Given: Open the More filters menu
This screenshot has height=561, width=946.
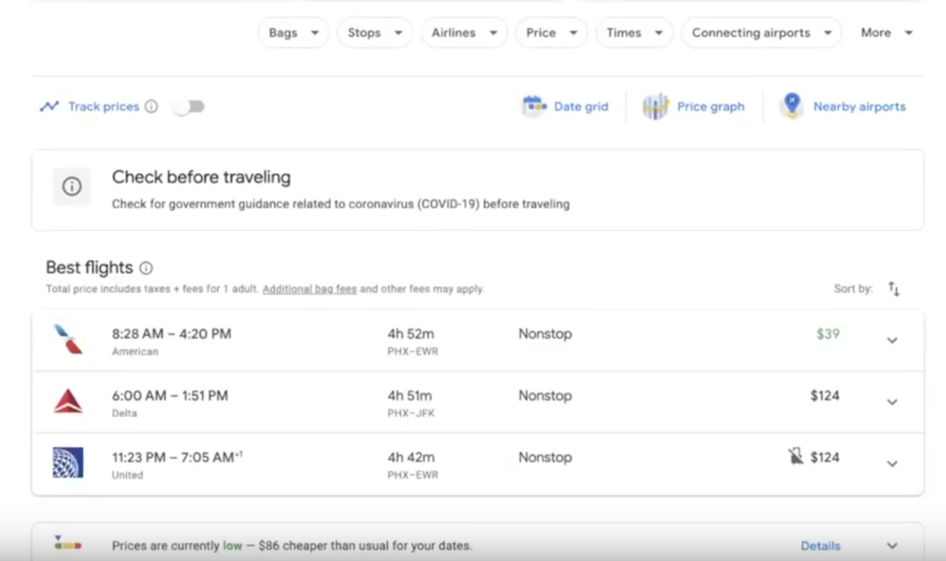Looking at the screenshot, I should [x=886, y=32].
